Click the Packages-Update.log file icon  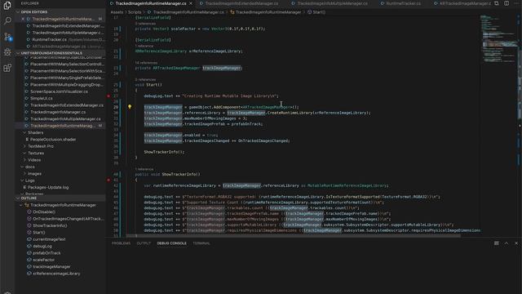pos(24,187)
